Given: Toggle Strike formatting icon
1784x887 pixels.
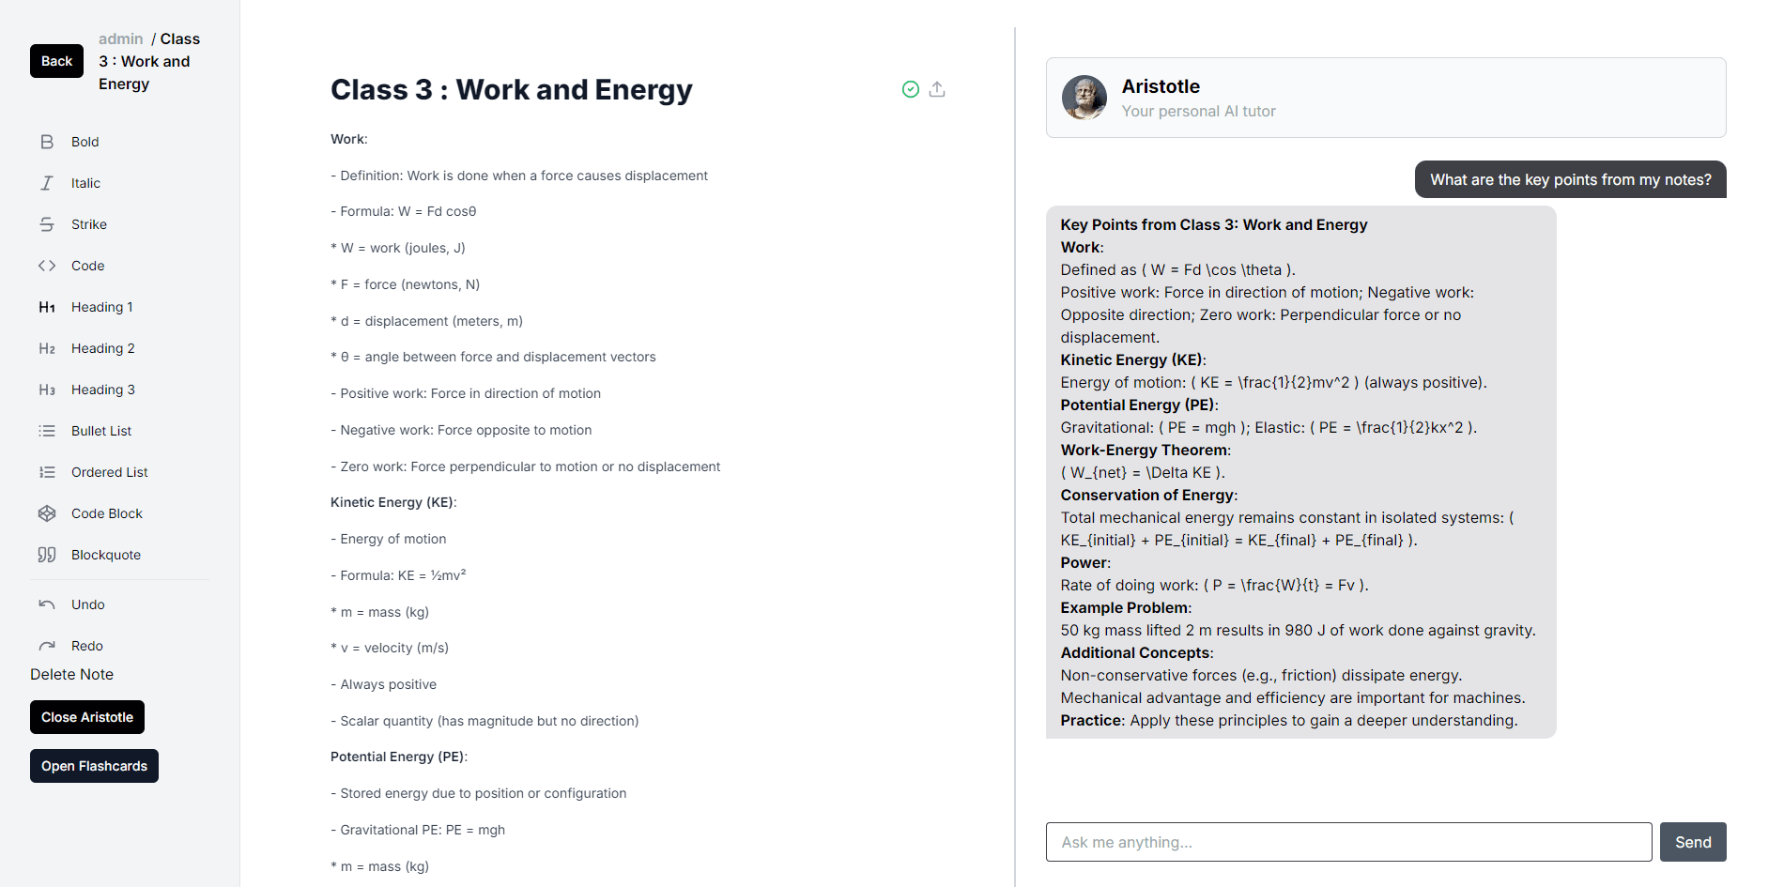Looking at the screenshot, I should pos(47,224).
